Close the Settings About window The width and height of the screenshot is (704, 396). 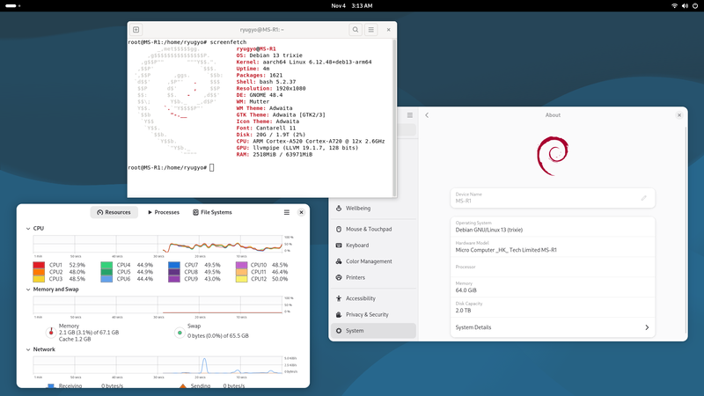pos(679,115)
